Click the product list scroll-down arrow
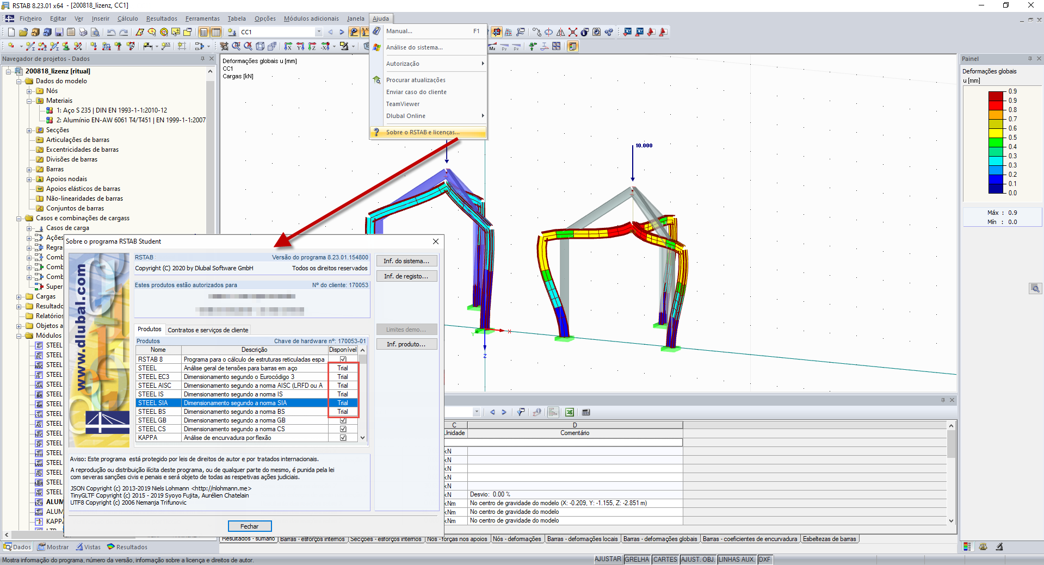This screenshot has width=1044, height=565. point(363,438)
